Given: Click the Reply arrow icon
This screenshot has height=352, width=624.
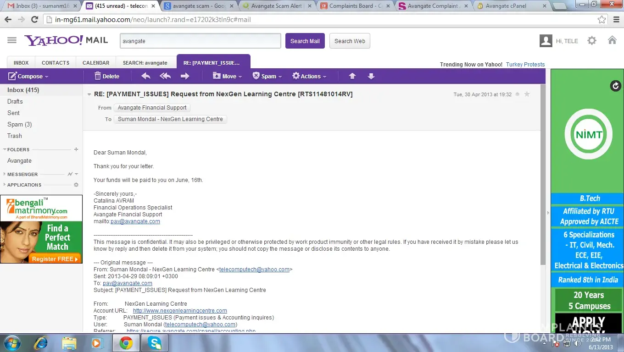Looking at the screenshot, I should (x=146, y=76).
